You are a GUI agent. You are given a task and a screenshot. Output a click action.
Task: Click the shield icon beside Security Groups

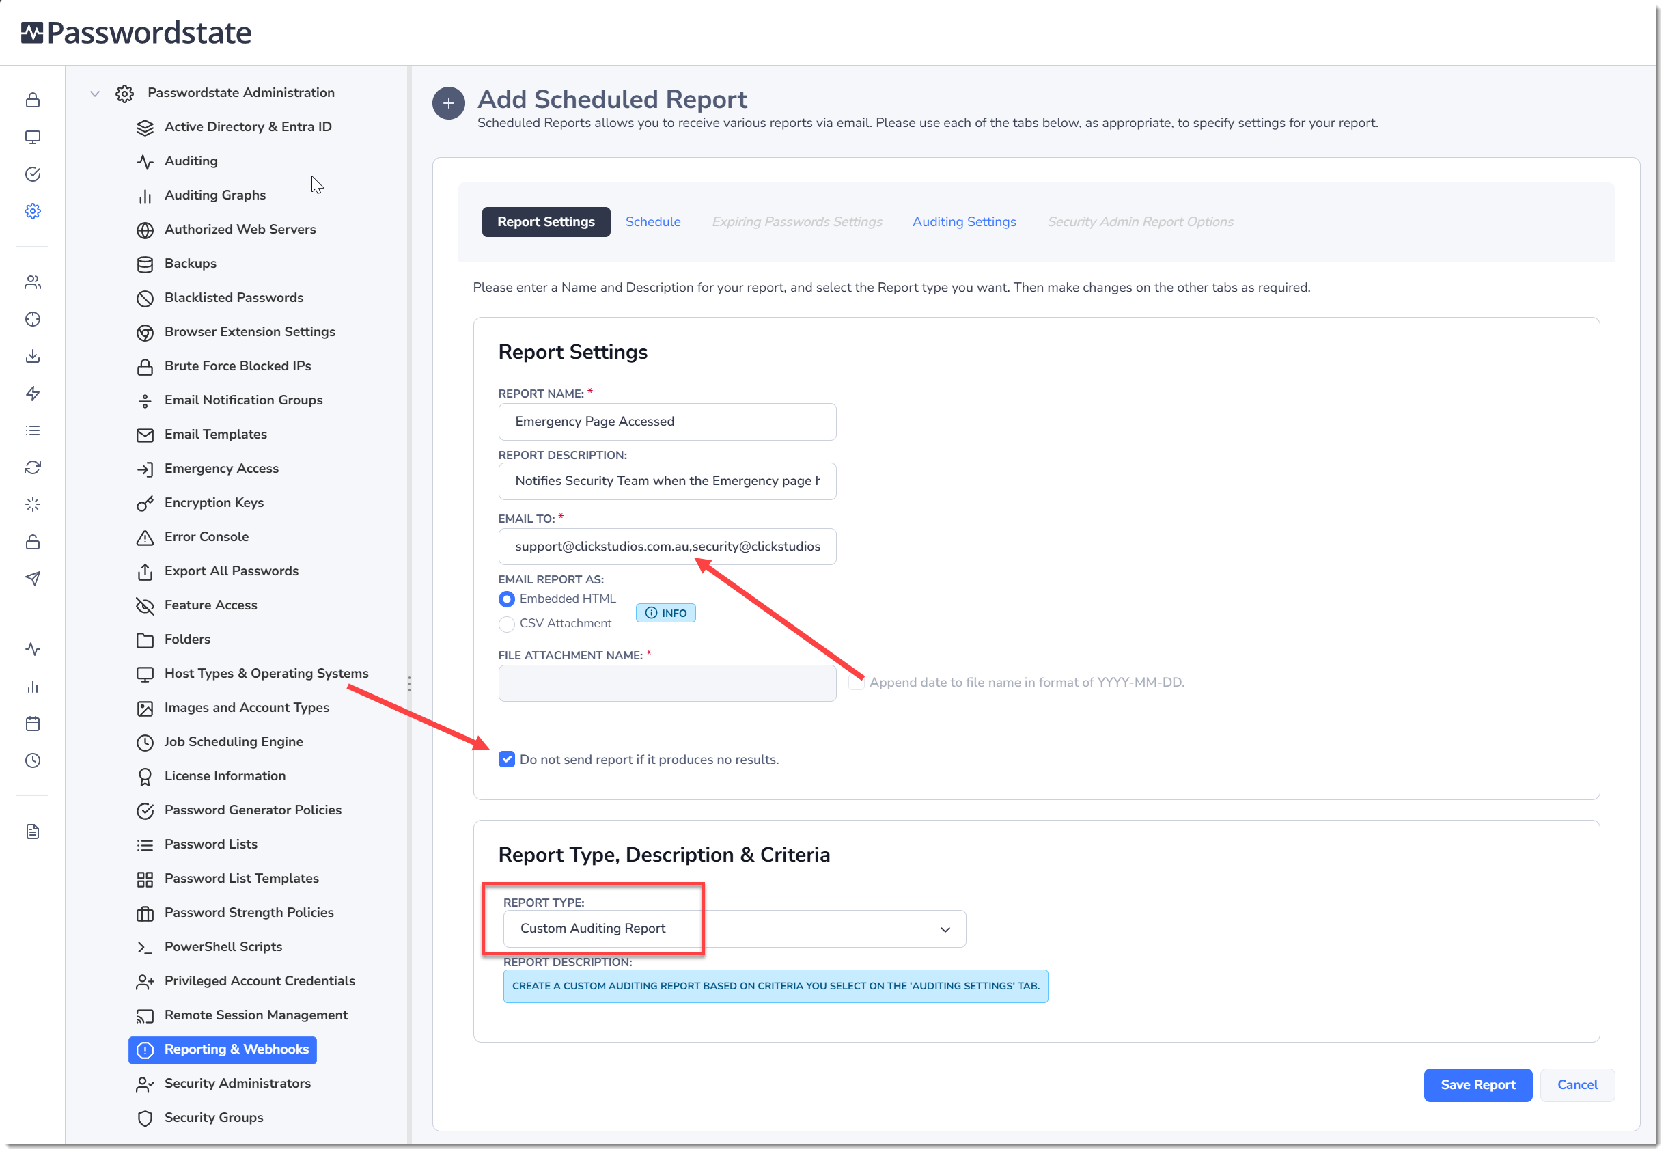[x=145, y=1118]
